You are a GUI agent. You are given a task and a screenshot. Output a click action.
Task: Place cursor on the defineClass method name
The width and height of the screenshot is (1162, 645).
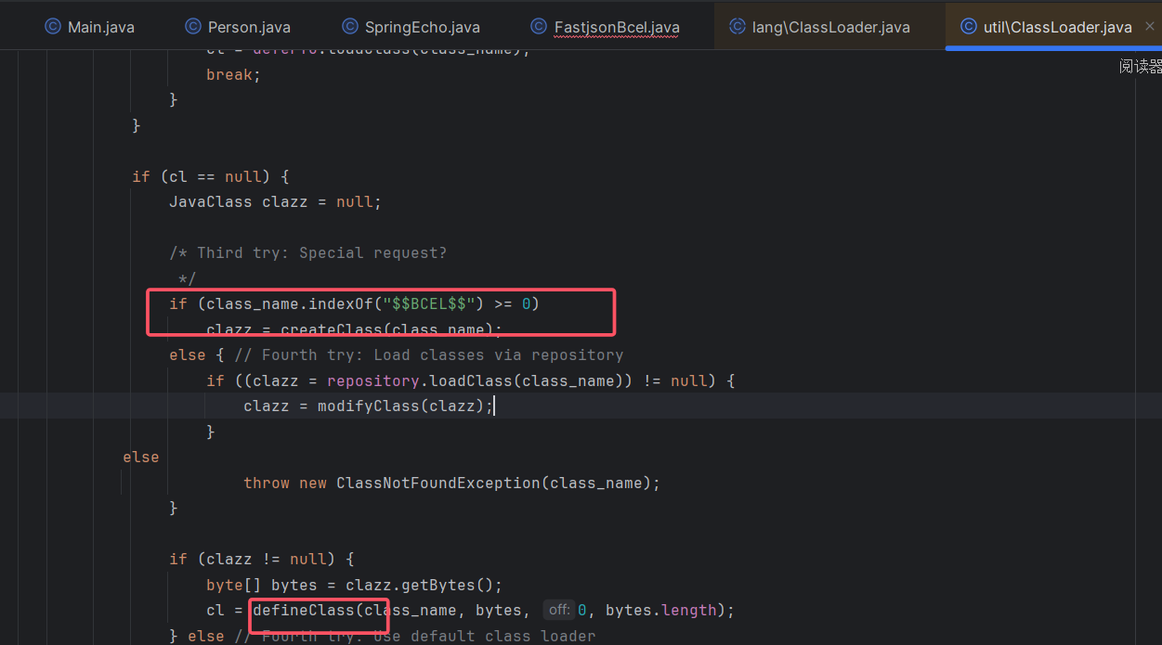304,610
